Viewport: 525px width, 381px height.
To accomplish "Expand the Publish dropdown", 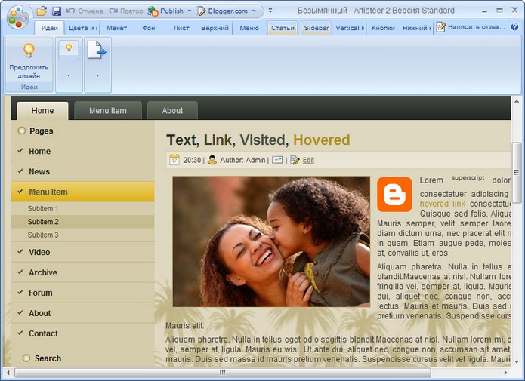I will tap(188, 11).
